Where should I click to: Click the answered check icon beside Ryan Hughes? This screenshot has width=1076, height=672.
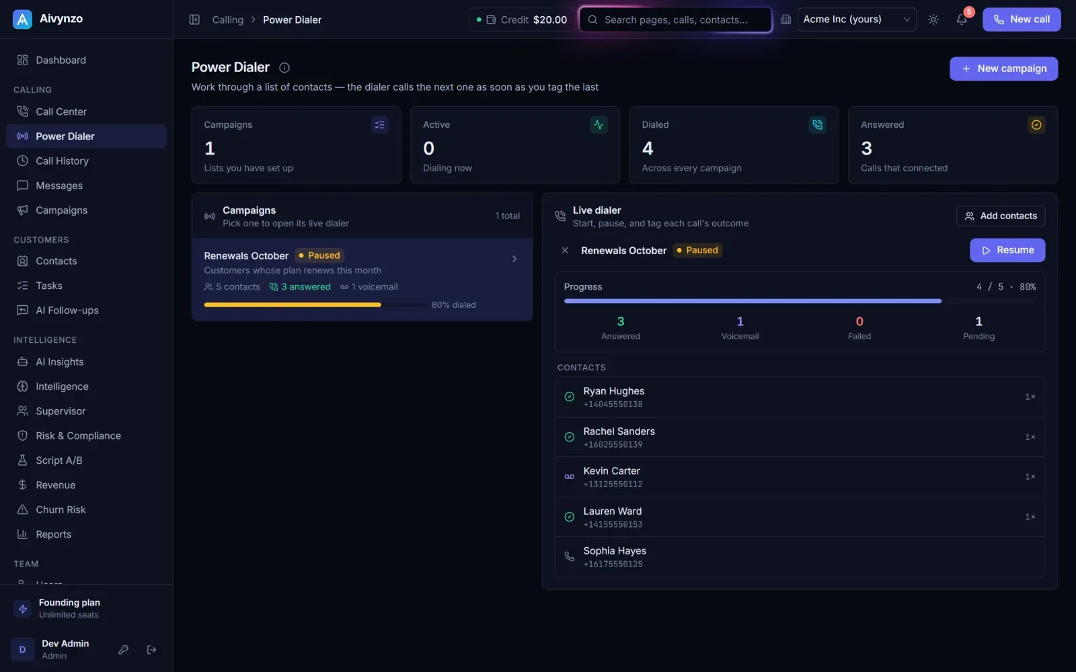(x=570, y=396)
